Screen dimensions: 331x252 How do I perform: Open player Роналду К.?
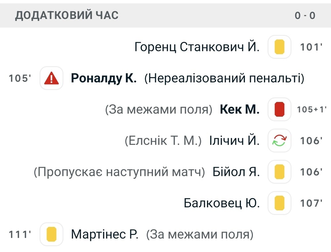(104, 78)
